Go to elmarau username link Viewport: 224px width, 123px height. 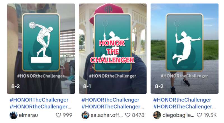[x=28, y=115]
